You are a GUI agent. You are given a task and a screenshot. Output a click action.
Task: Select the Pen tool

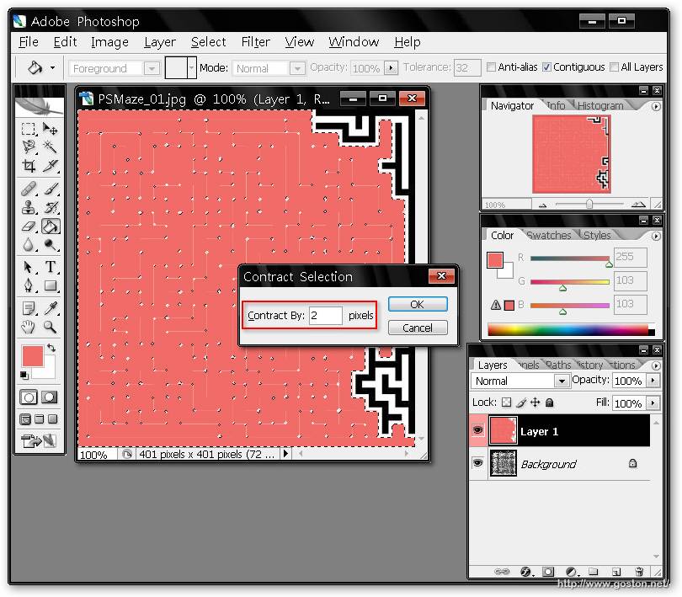(x=29, y=285)
